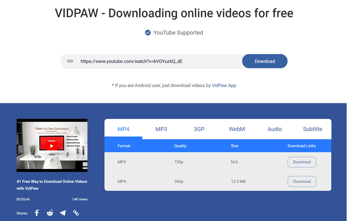Click the Format column header
The height and width of the screenshot is (221, 347).
click(x=124, y=146)
